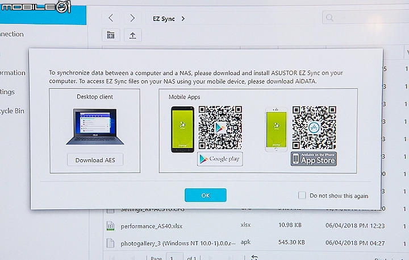Click the white iPhone image
Viewport: 409px width, 260px height.
276,129
